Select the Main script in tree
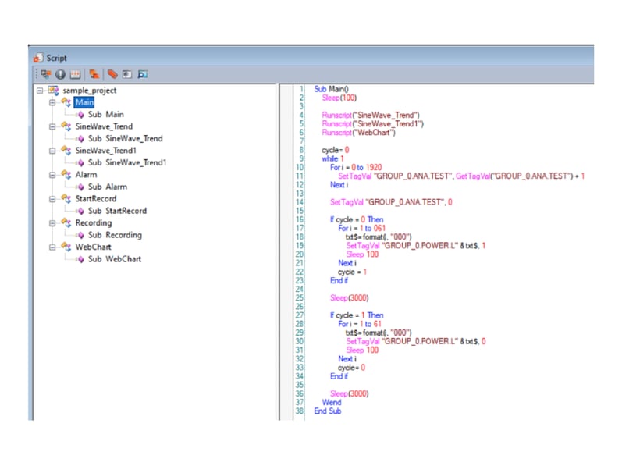This screenshot has width=622, height=466. 84,102
